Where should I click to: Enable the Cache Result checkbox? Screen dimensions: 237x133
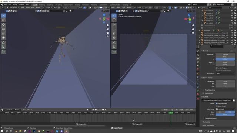tap(216, 106)
